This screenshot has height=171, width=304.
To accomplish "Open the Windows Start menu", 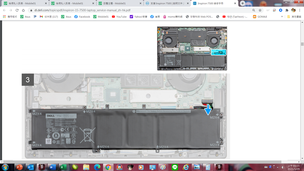I will tap(5, 167).
